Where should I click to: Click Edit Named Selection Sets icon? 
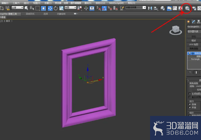tap(122, 8)
